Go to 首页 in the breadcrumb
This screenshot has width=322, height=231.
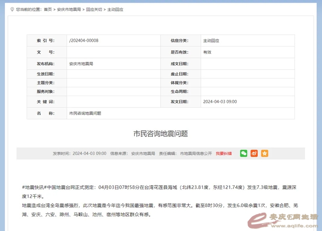click(48, 9)
